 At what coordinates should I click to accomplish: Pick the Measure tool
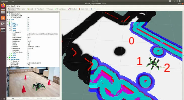tap(50, 9)
